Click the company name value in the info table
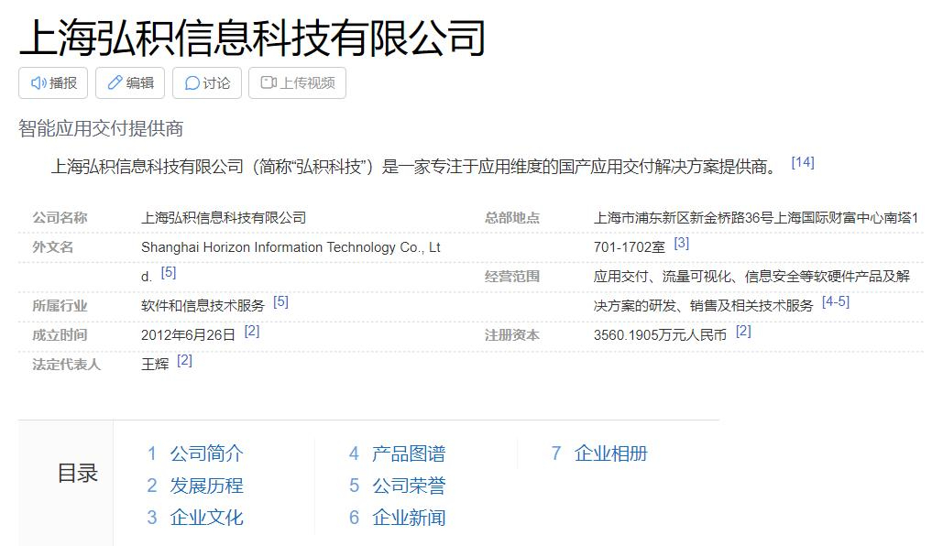 point(224,218)
